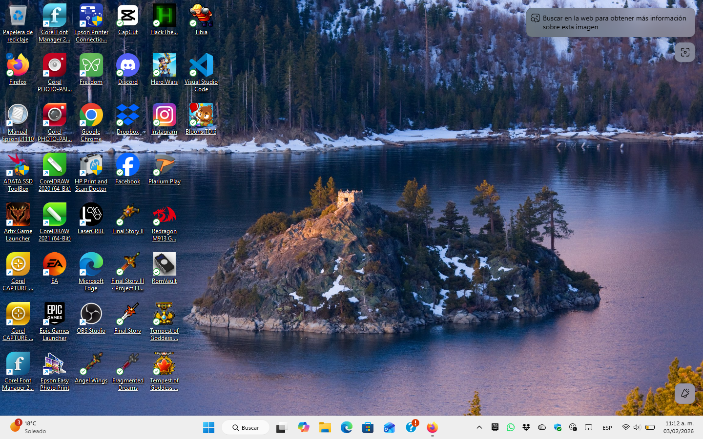This screenshot has width=703, height=439.
Task: Click the OBS Studio desktop icon
Action: (91, 314)
